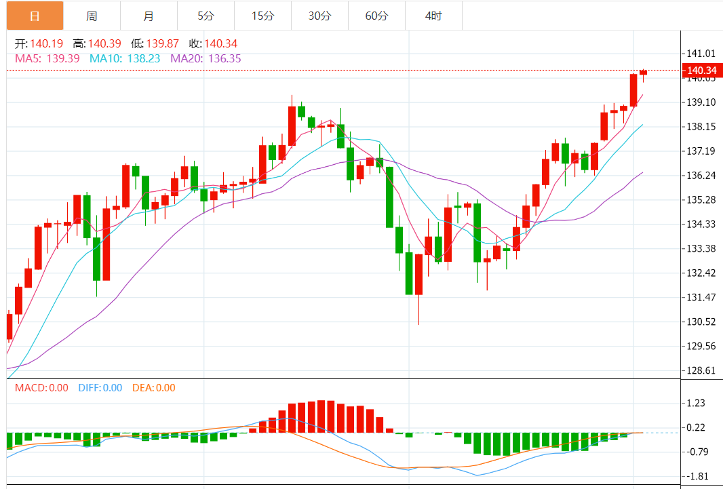This screenshot has height=489, width=723.
Task: Click the 收:140.34 close price text
Action: [x=213, y=44]
